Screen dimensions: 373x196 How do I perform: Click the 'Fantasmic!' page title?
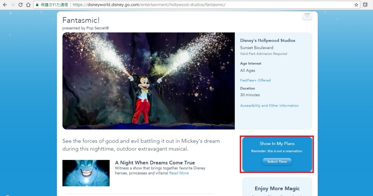pos(81,20)
